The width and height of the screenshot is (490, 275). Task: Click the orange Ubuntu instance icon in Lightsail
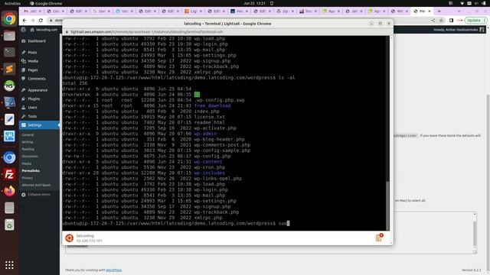[70, 238]
